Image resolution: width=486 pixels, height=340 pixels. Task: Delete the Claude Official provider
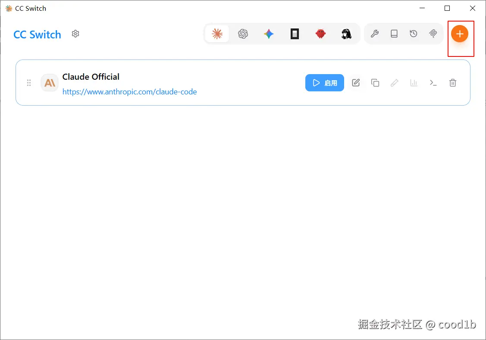(x=453, y=83)
